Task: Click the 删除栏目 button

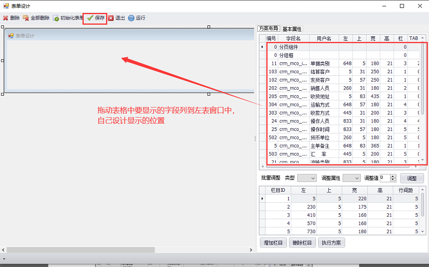Action: pos(302,243)
